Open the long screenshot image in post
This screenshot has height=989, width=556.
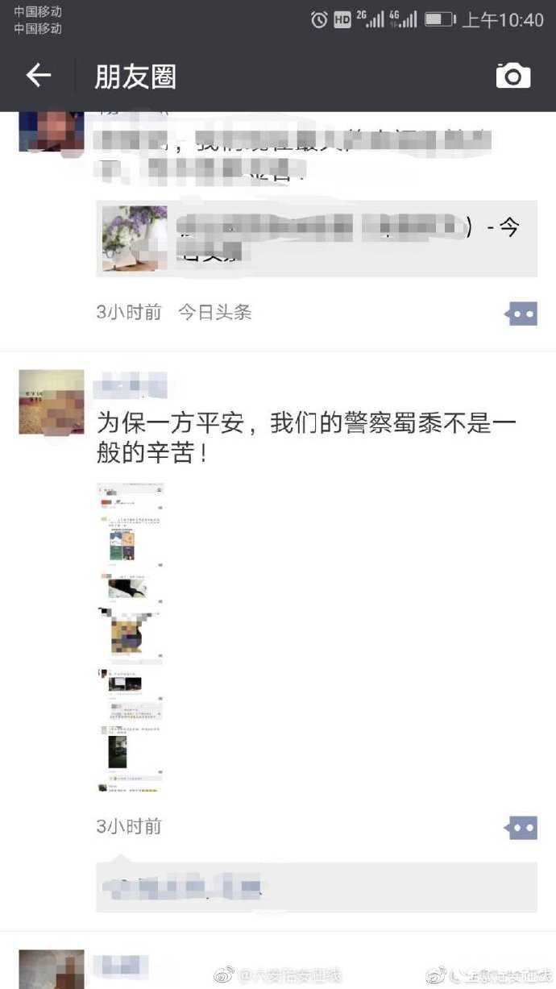click(131, 637)
